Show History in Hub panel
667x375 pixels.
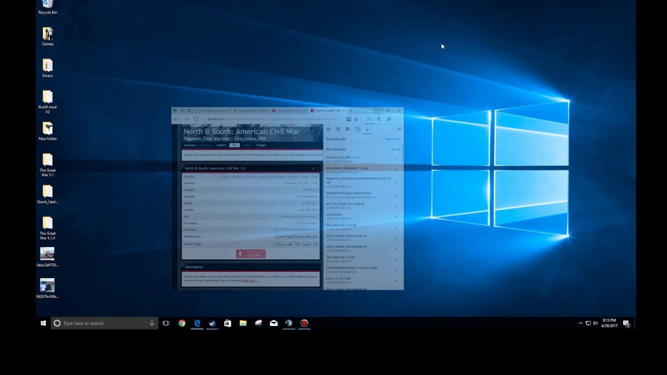pos(357,129)
